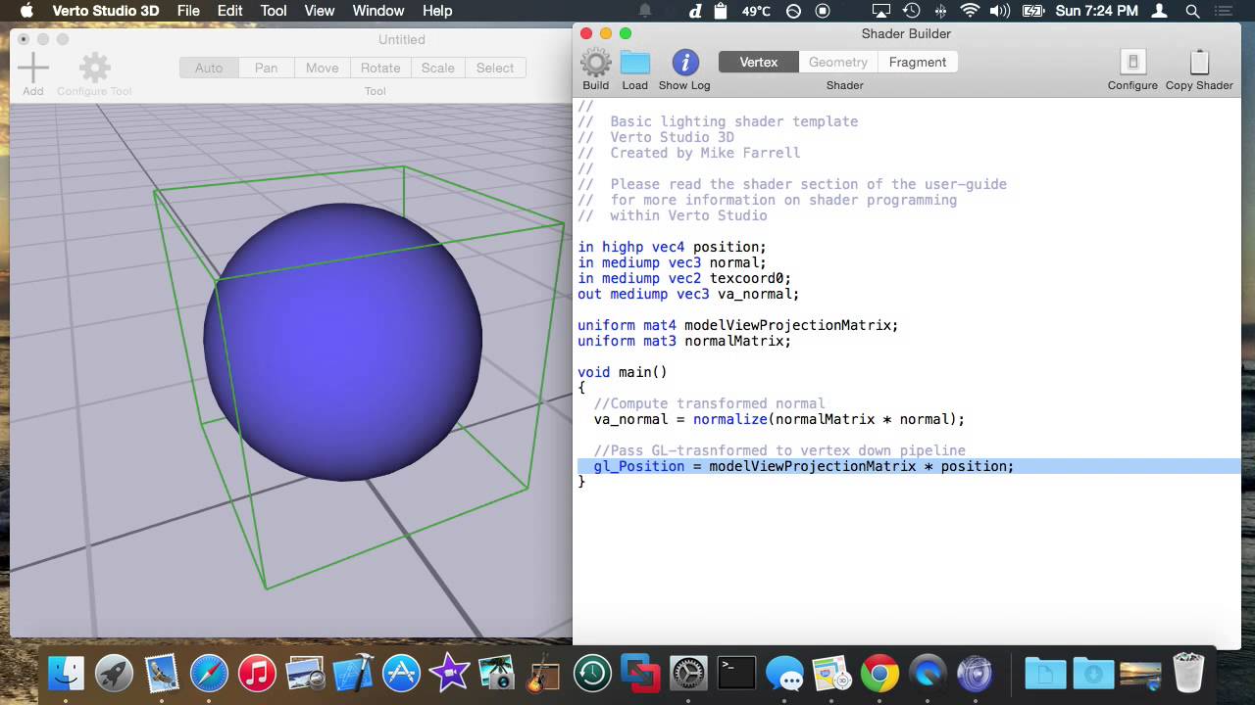The image size is (1255, 705).
Task: Click the 'out mediump vec3 va_normal;' line
Action: point(688,294)
